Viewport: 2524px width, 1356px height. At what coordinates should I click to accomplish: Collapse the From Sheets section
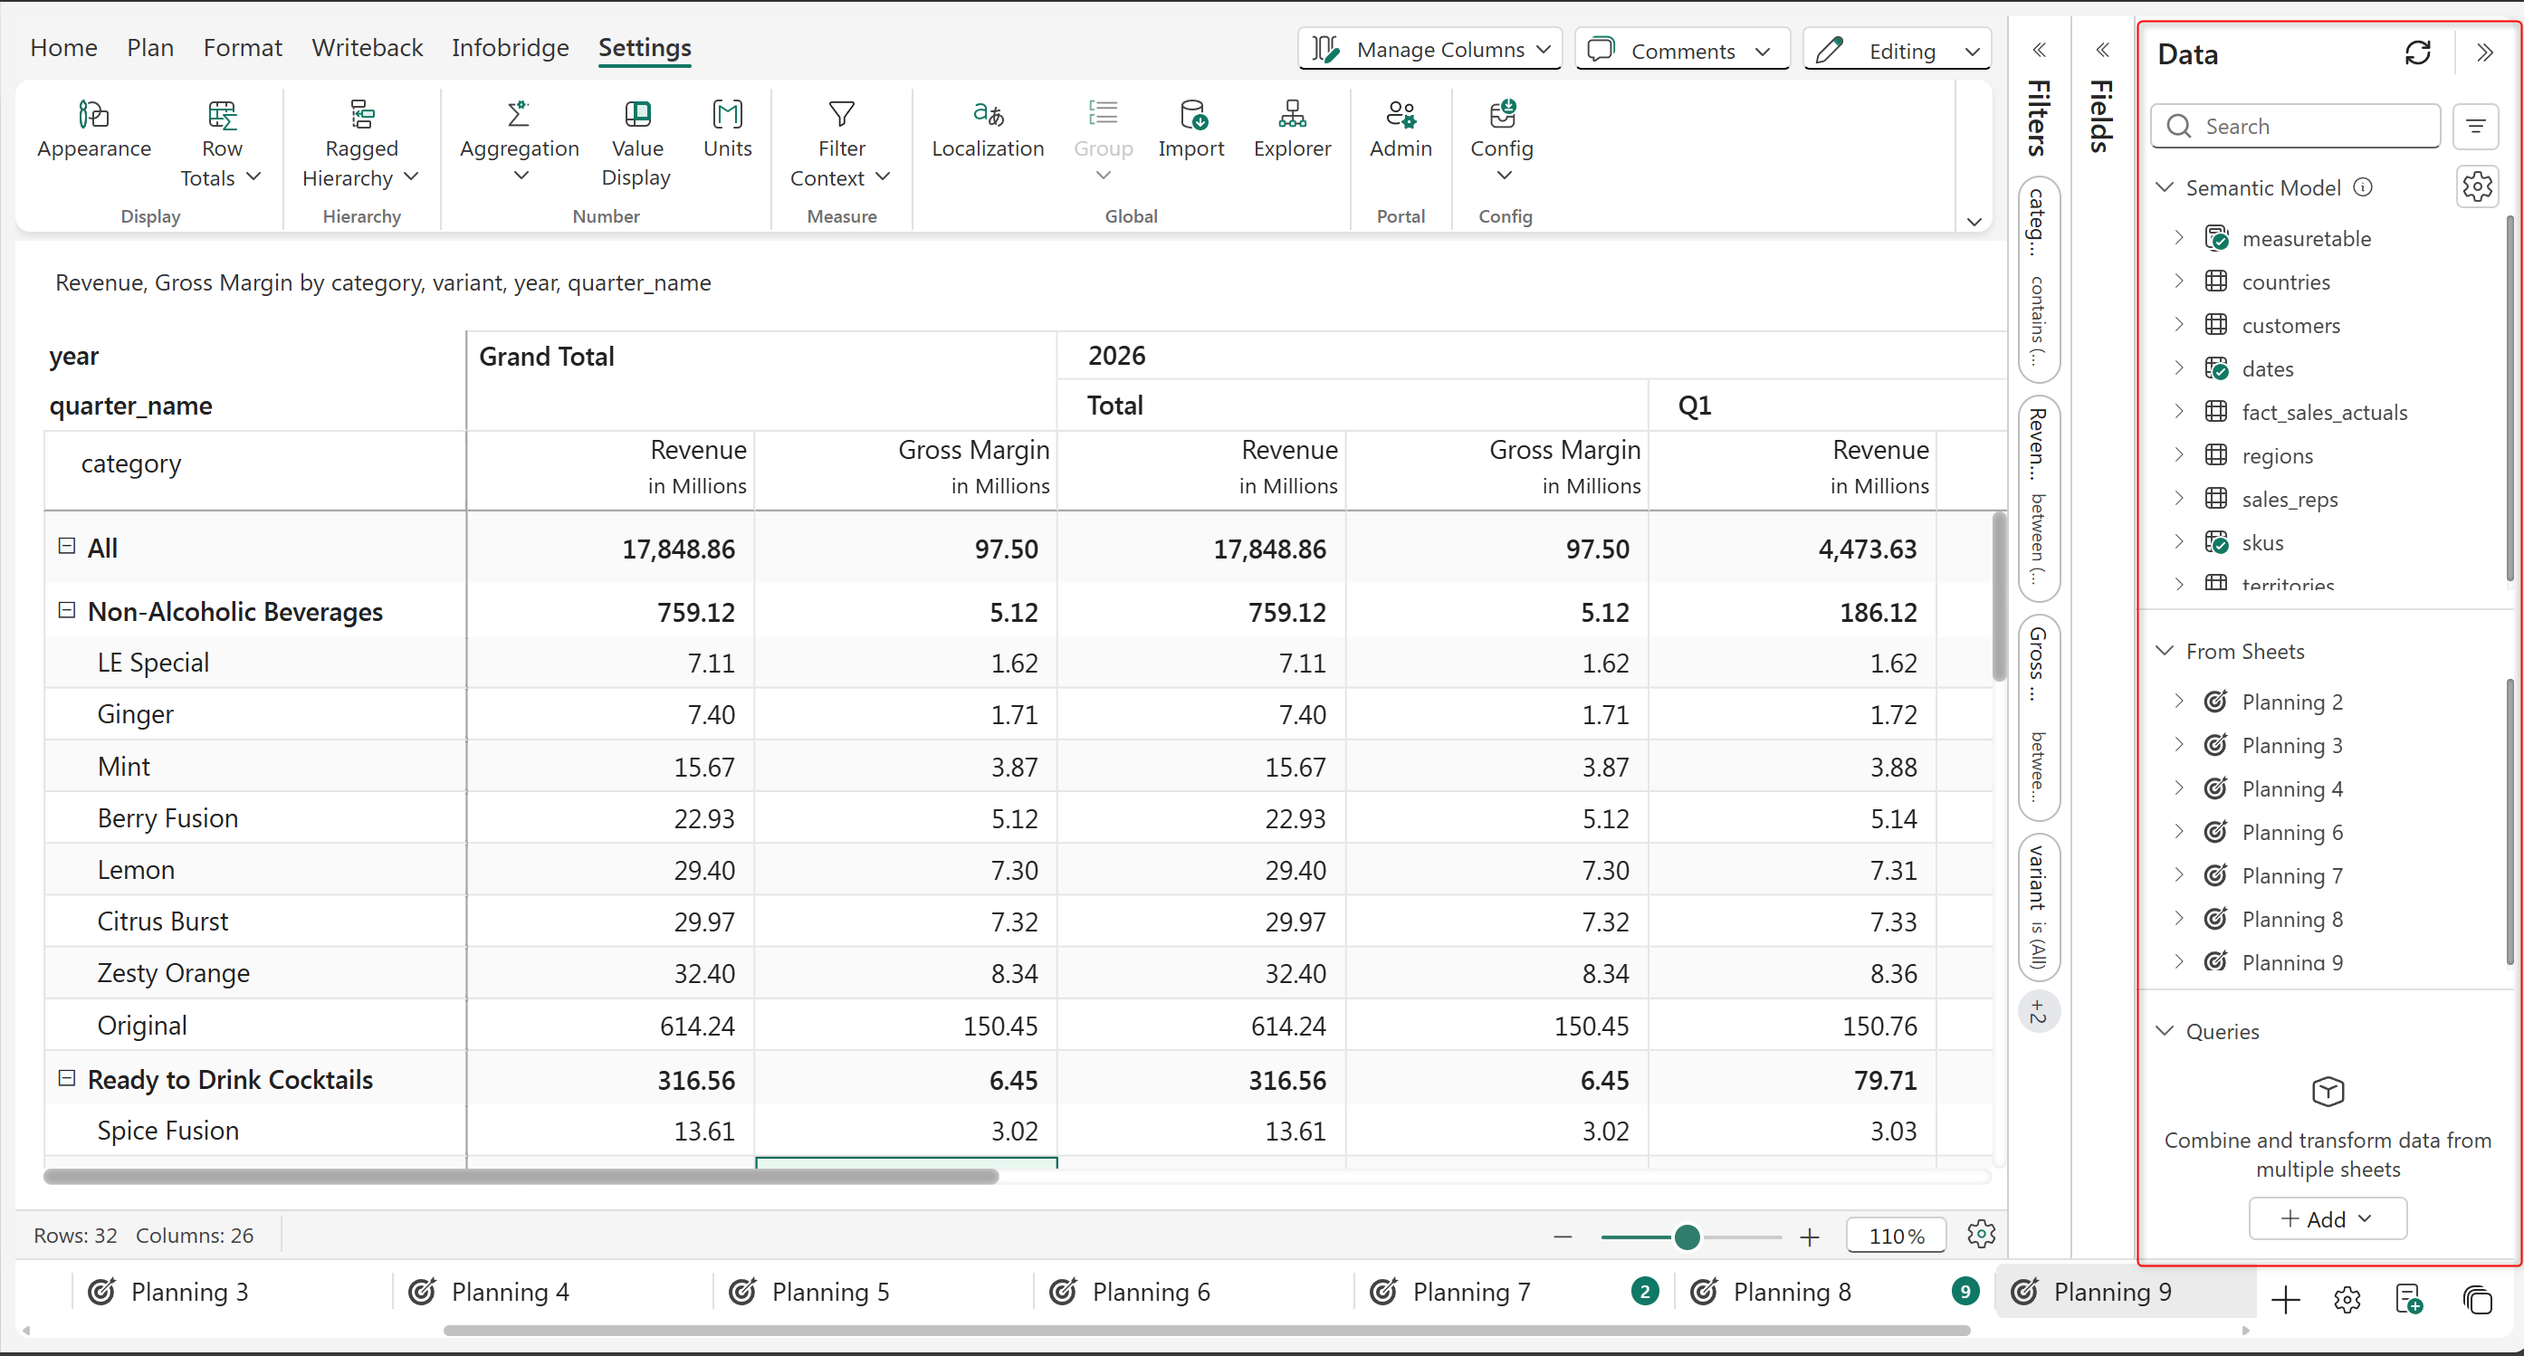(2165, 651)
